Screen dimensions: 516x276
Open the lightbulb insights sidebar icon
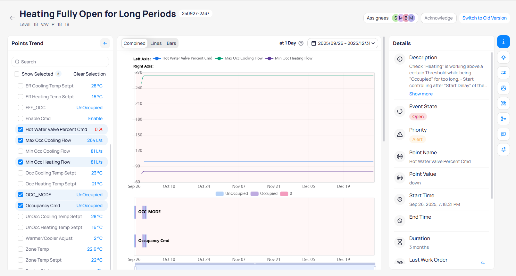coord(503,57)
